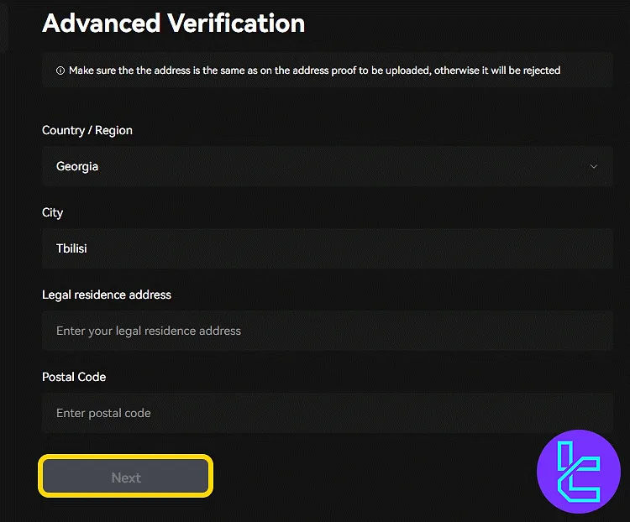This screenshot has height=522, width=630.
Task: Click the Advanced Verification heading
Action: coord(174,23)
